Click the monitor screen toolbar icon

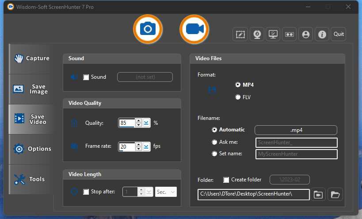(273, 35)
